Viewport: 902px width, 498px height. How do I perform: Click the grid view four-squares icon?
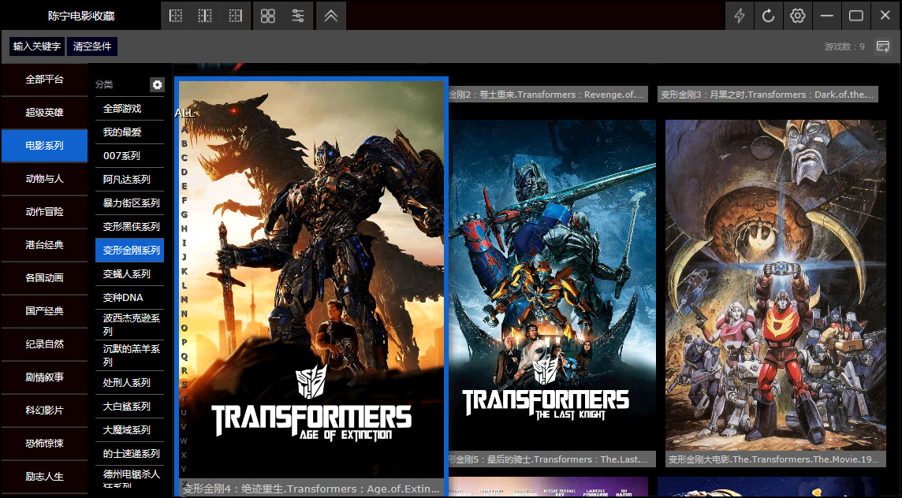(268, 16)
